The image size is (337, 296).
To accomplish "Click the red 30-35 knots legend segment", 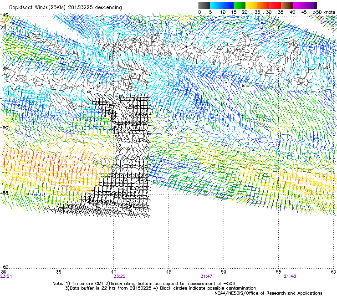I will coord(275,5).
